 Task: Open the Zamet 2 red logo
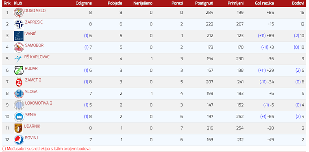click(x=19, y=82)
